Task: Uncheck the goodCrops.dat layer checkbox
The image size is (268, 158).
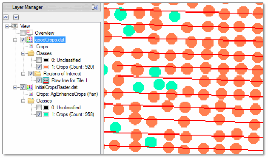Action: (23, 40)
